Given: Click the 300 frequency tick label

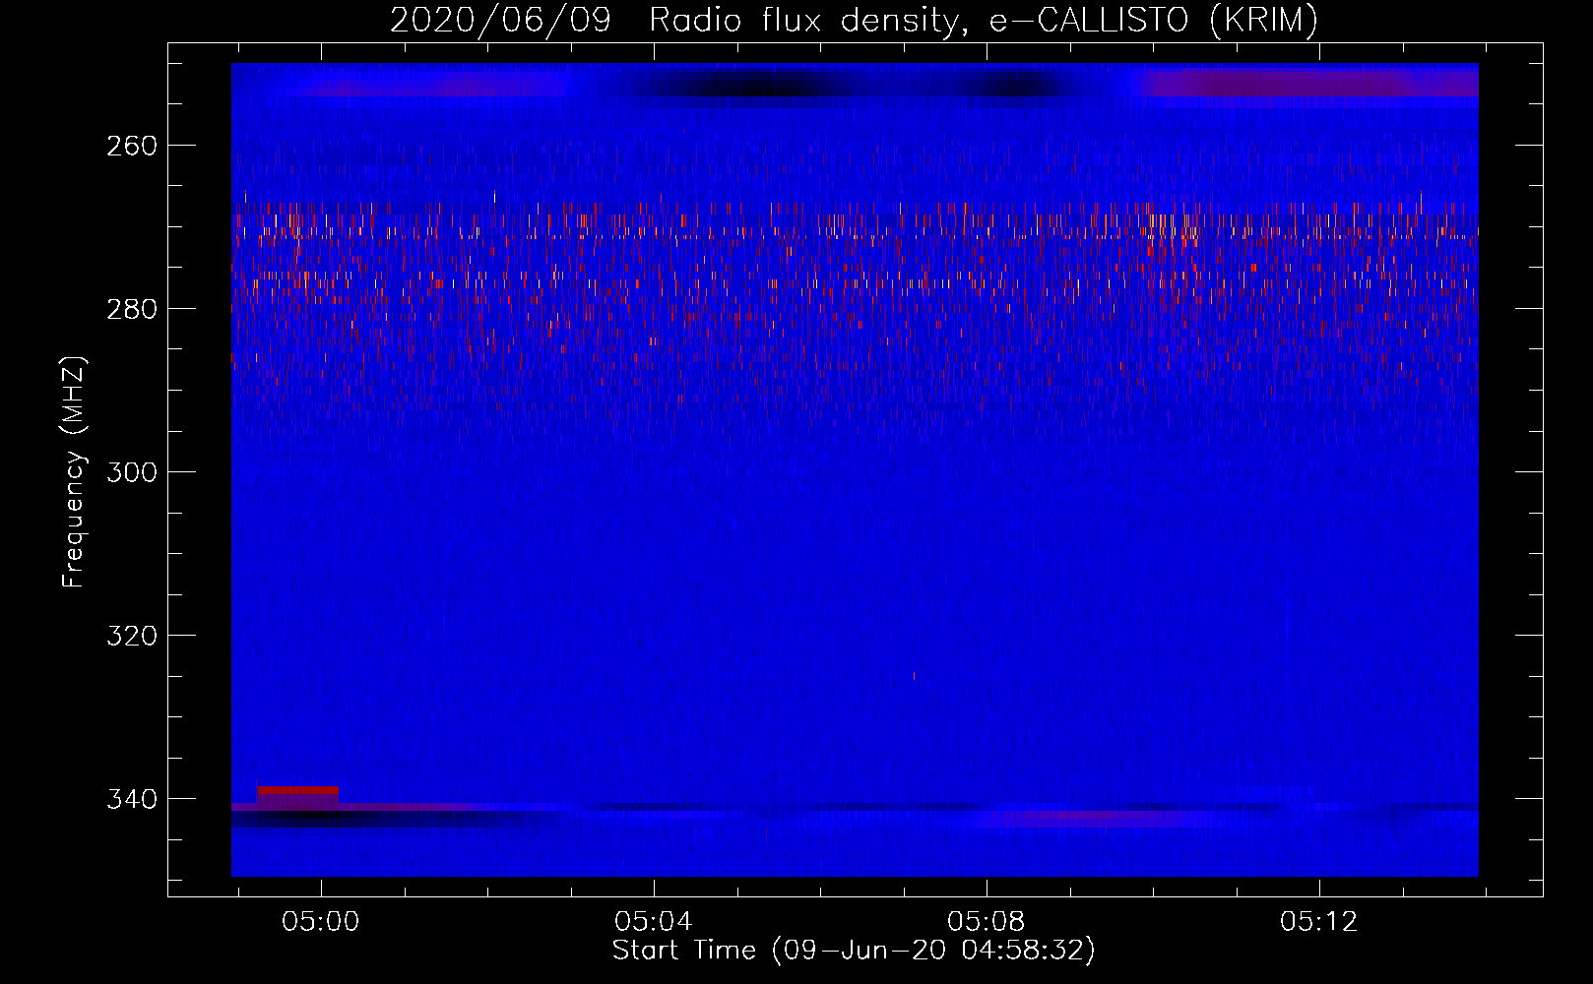Looking at the screenshot, I should point(132,472).
